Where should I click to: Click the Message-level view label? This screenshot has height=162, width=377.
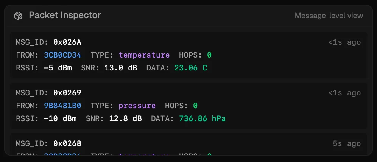[x=329, y=16]
